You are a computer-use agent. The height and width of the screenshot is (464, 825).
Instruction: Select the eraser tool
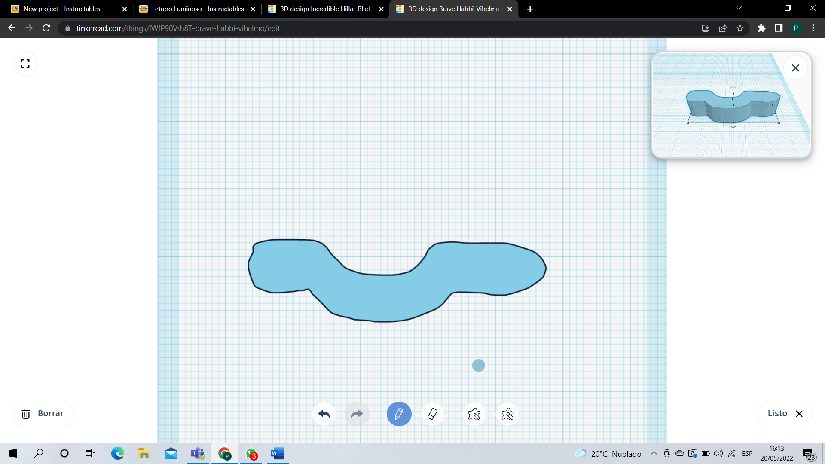pos(432,414)
